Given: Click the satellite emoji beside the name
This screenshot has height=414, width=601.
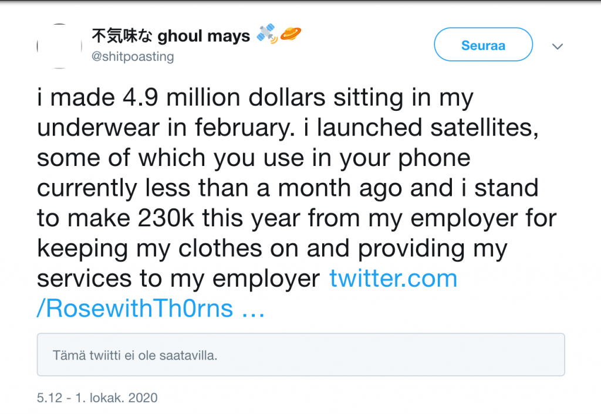Looking at the screenshot, I should pyautogui.click(x=267, y=33).
